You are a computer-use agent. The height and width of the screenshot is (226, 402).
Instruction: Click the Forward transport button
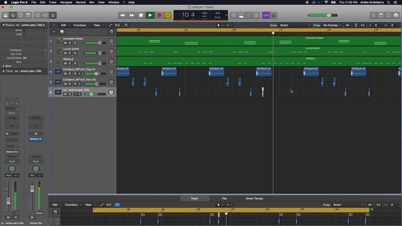[132, 15]
